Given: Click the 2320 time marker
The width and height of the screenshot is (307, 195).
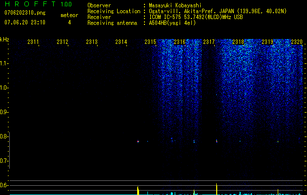Looking at the screenshot, I should pyautogui.click(x=297, y=42).
